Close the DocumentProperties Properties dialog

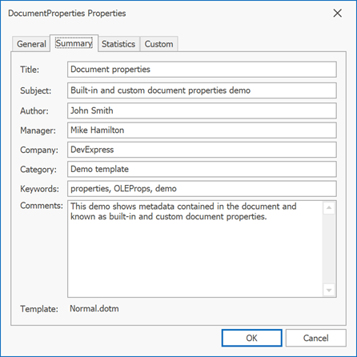click(x=337, y=13)
